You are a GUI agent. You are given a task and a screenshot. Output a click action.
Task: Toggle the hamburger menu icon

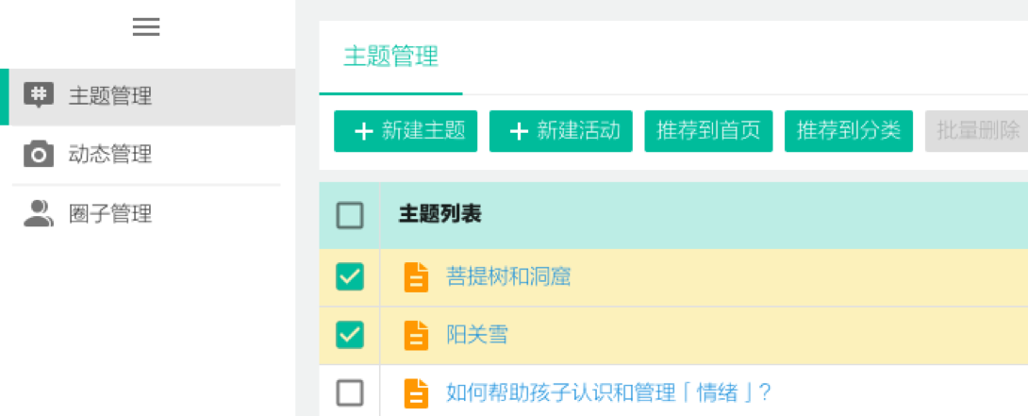click(146, 26)
